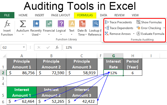Click the Interest Rate cell 12%
167x105 pixels.
coord(113,73)
